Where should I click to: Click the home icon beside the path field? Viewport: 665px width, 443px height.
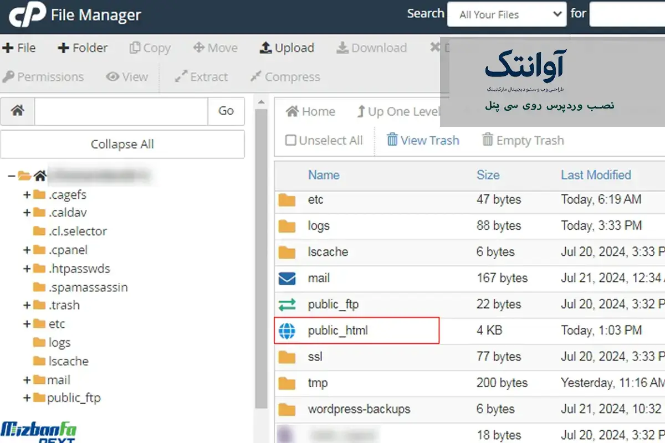pyautogui.click(x=18, y=111)
